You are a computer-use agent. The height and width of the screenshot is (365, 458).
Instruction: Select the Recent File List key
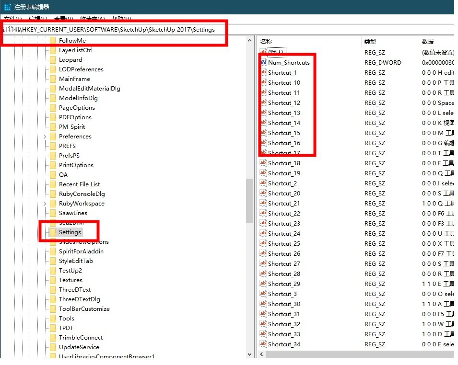(80, 184)
